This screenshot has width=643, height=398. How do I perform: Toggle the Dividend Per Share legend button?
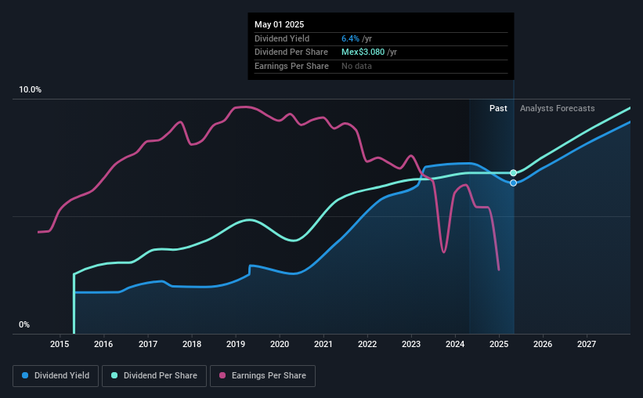pyautogui.click(x=154, y=376)
